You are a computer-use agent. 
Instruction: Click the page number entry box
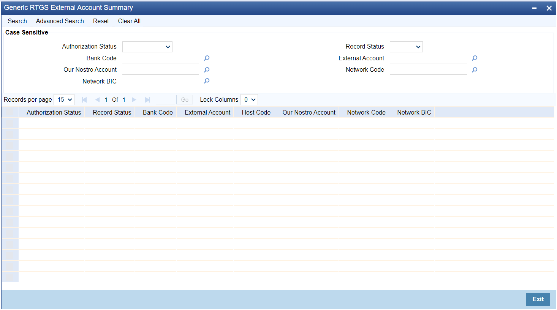click(x=165, y=100)
